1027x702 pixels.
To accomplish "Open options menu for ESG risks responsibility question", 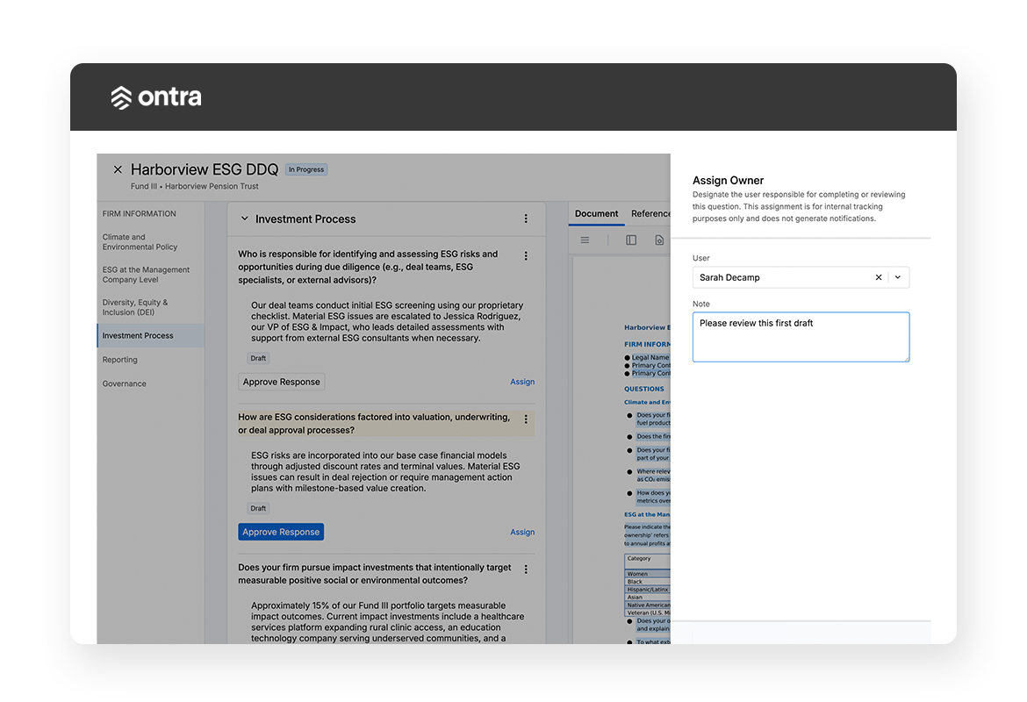I will click(x=526, y=256).
